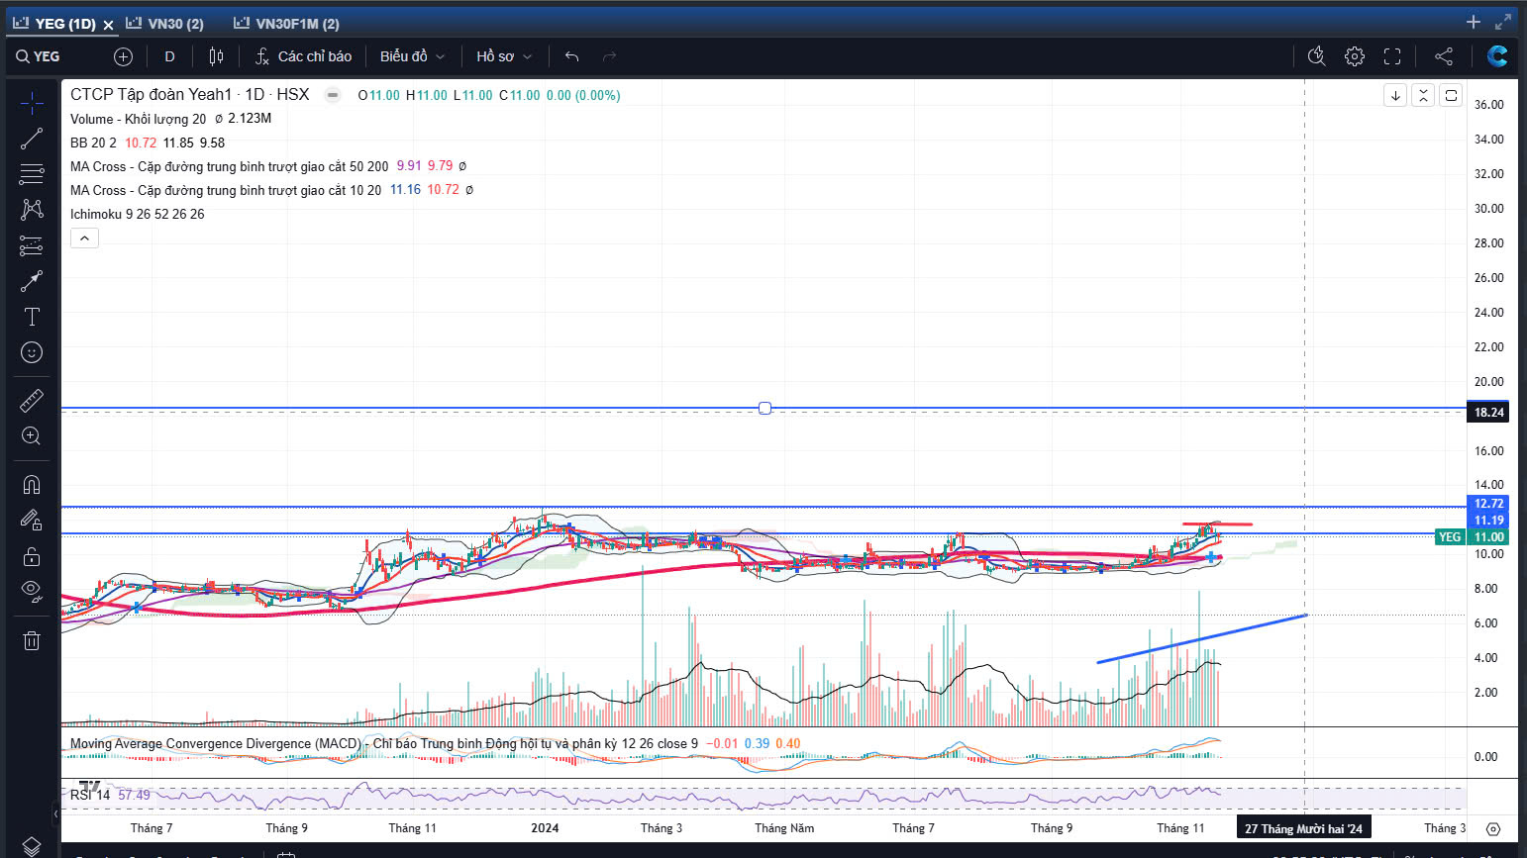Maximize the main chart pane
This screenshot has width=1527, height=858.
click(x=1451, y=96)
